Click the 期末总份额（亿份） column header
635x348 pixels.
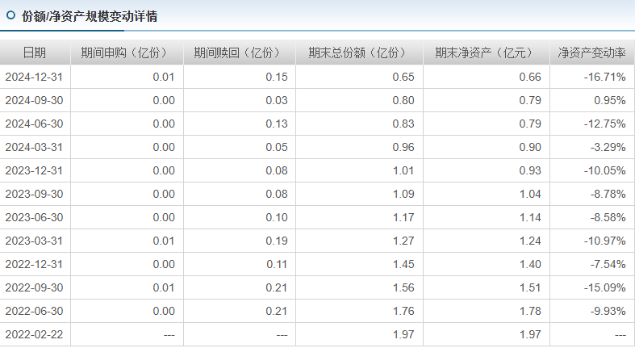(x=359, y=53)
